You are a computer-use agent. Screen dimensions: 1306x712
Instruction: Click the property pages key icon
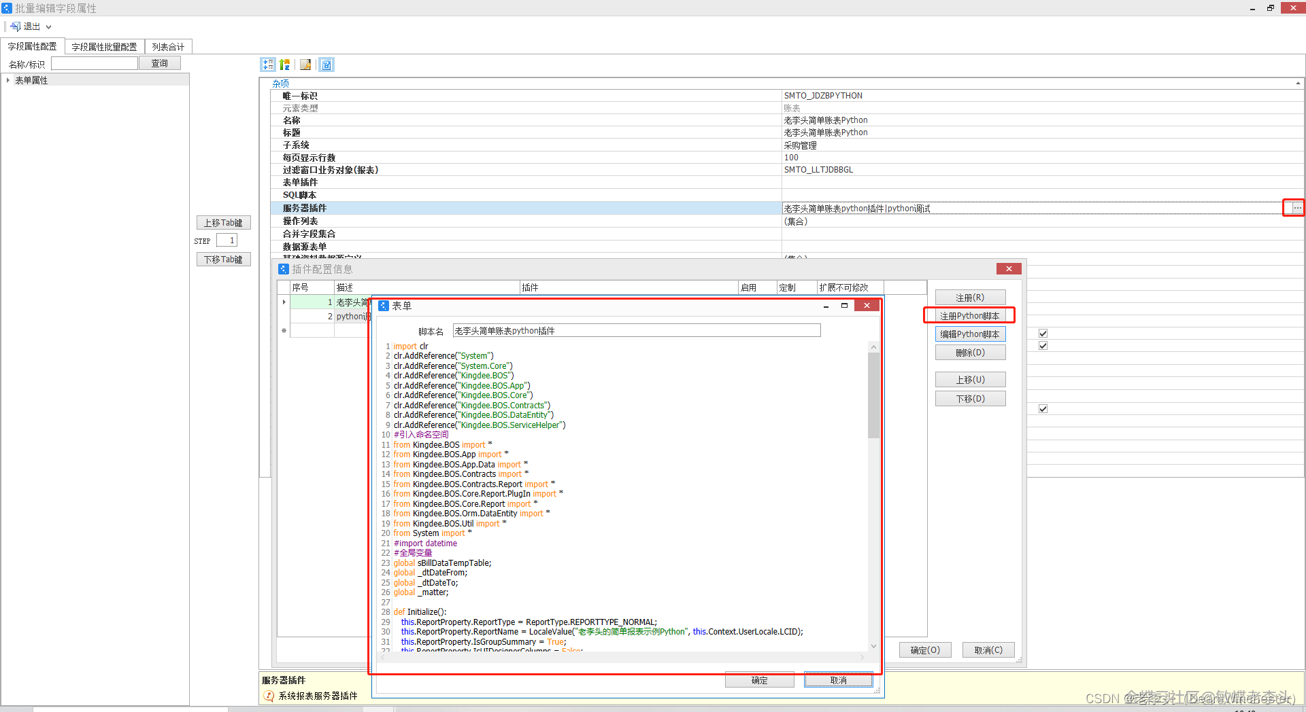click(305, 65)
